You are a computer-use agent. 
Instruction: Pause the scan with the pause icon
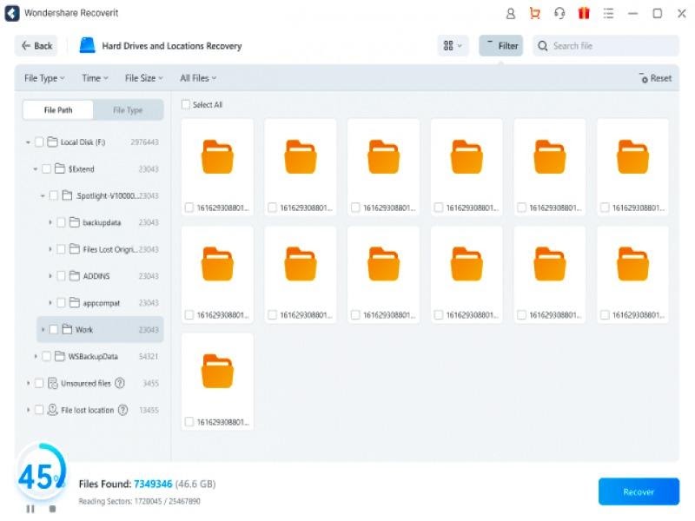tap(30, 509)
